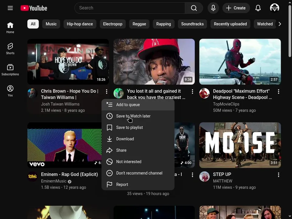Open more options for You lost it all video
Viewport: 292px width, 219px height.
click(192, 92)
